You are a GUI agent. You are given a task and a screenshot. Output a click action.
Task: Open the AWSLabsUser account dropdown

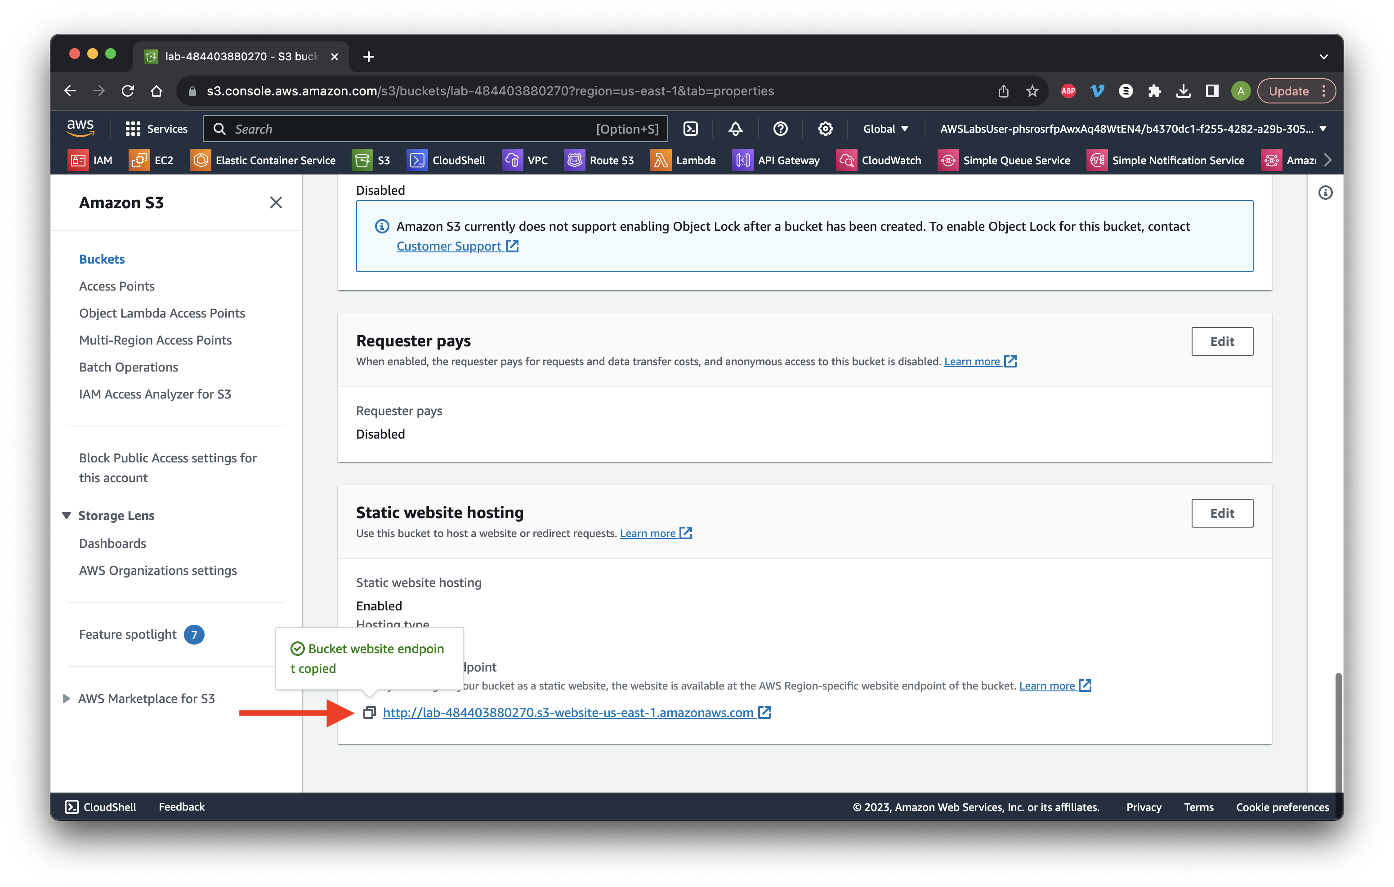click(1133, 129)
